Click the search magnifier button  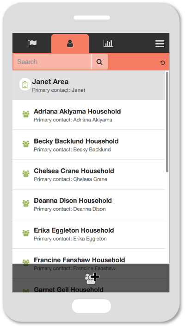click(99, 62)
